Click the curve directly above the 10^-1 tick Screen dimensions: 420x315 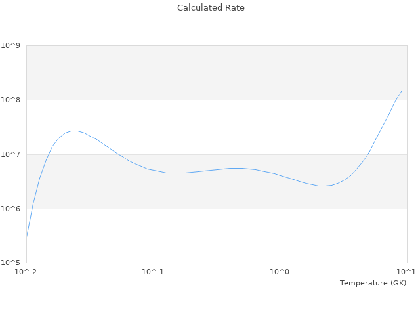pyautogui.click(x=153, y=170)
